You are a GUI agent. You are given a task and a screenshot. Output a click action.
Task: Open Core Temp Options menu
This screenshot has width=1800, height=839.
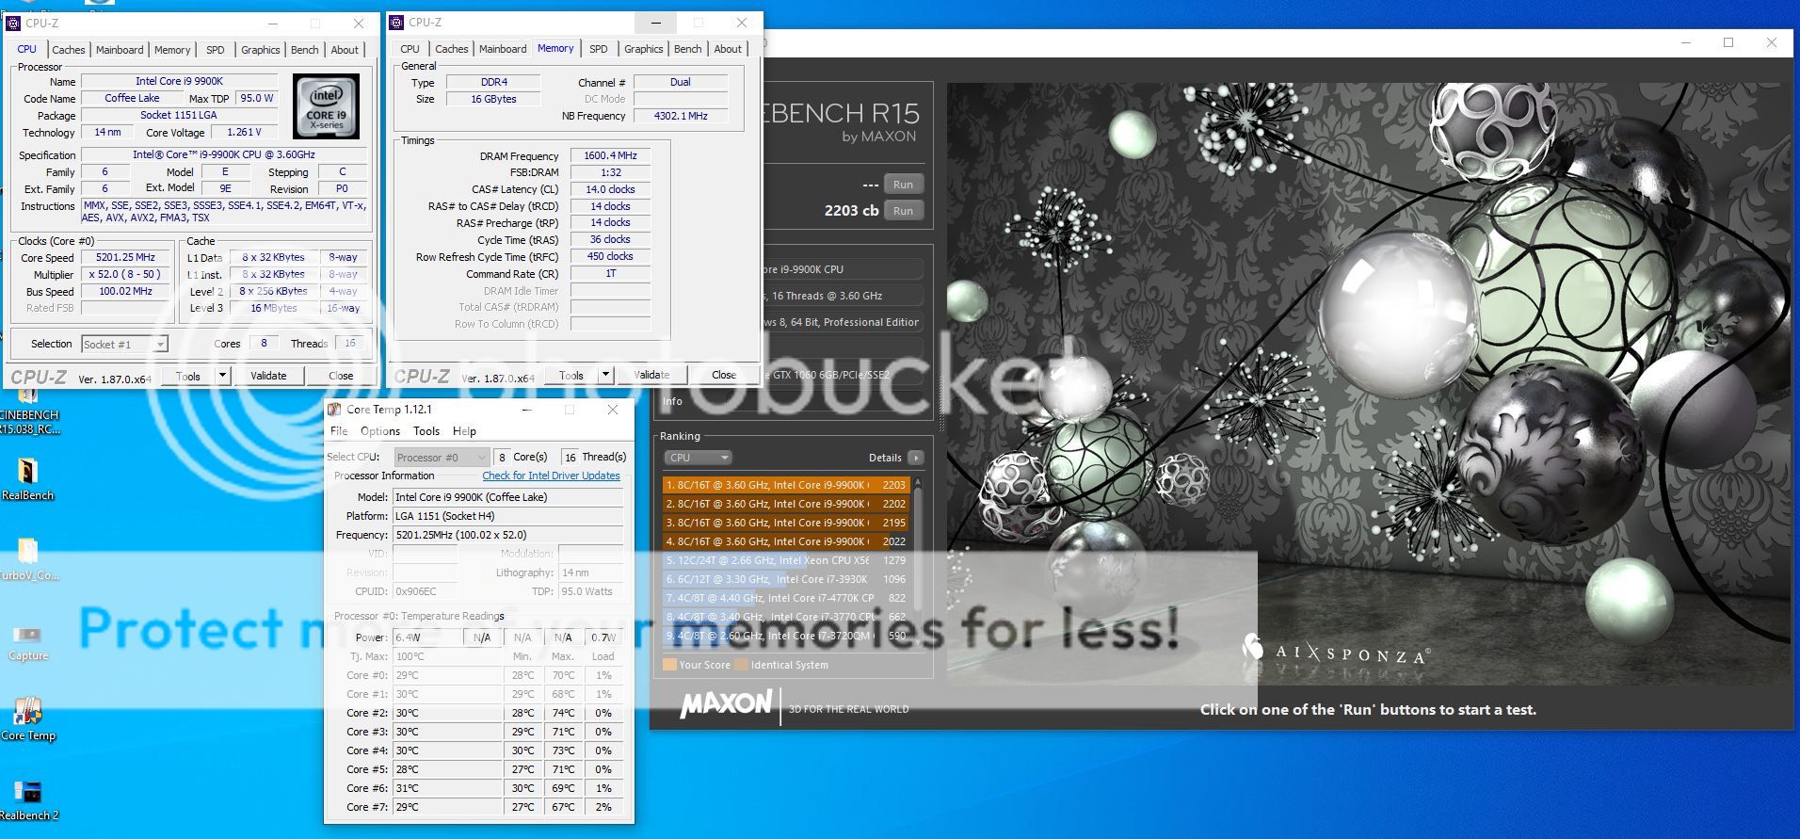tap(380, 431)
